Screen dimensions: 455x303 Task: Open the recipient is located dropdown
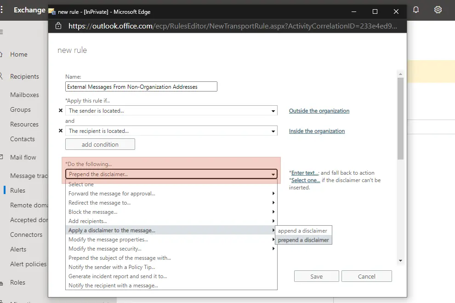point(171,131)
